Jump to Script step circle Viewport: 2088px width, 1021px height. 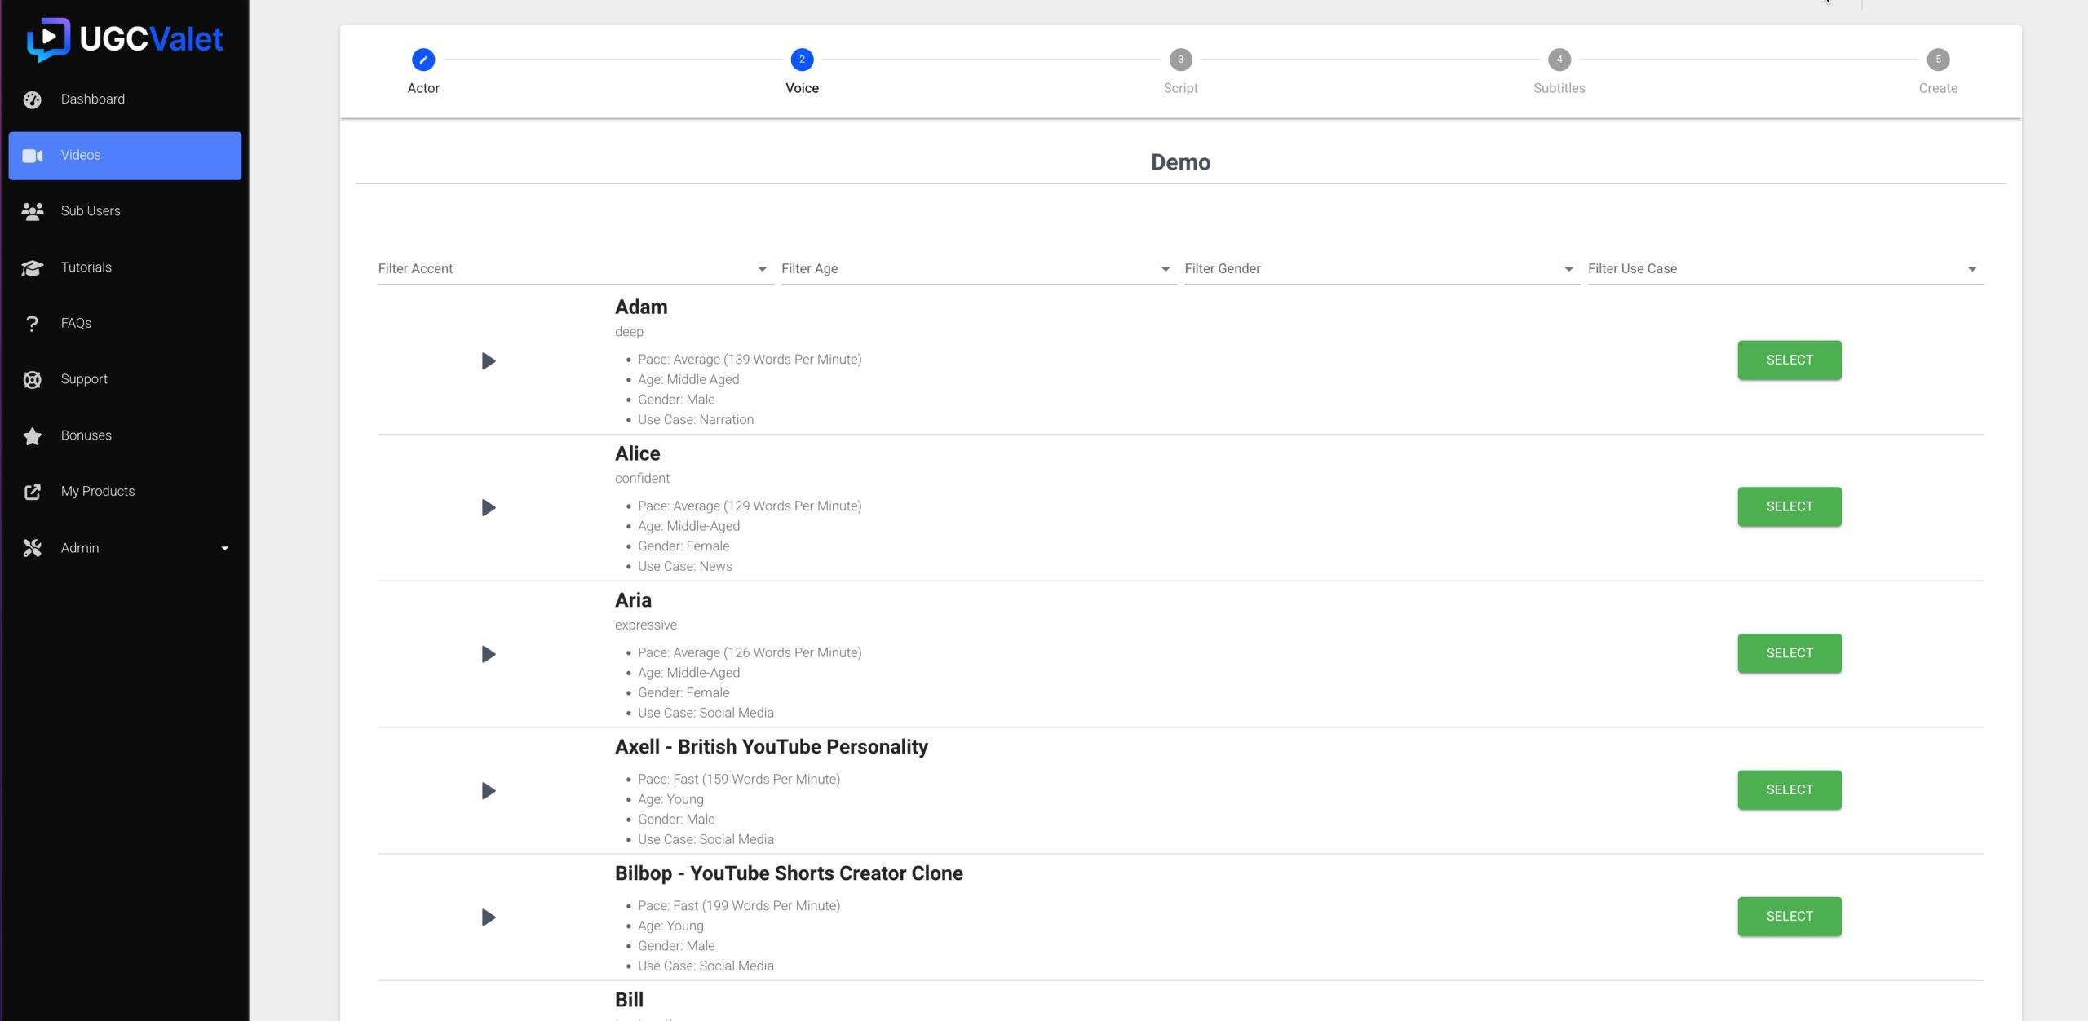point(1180,60)
